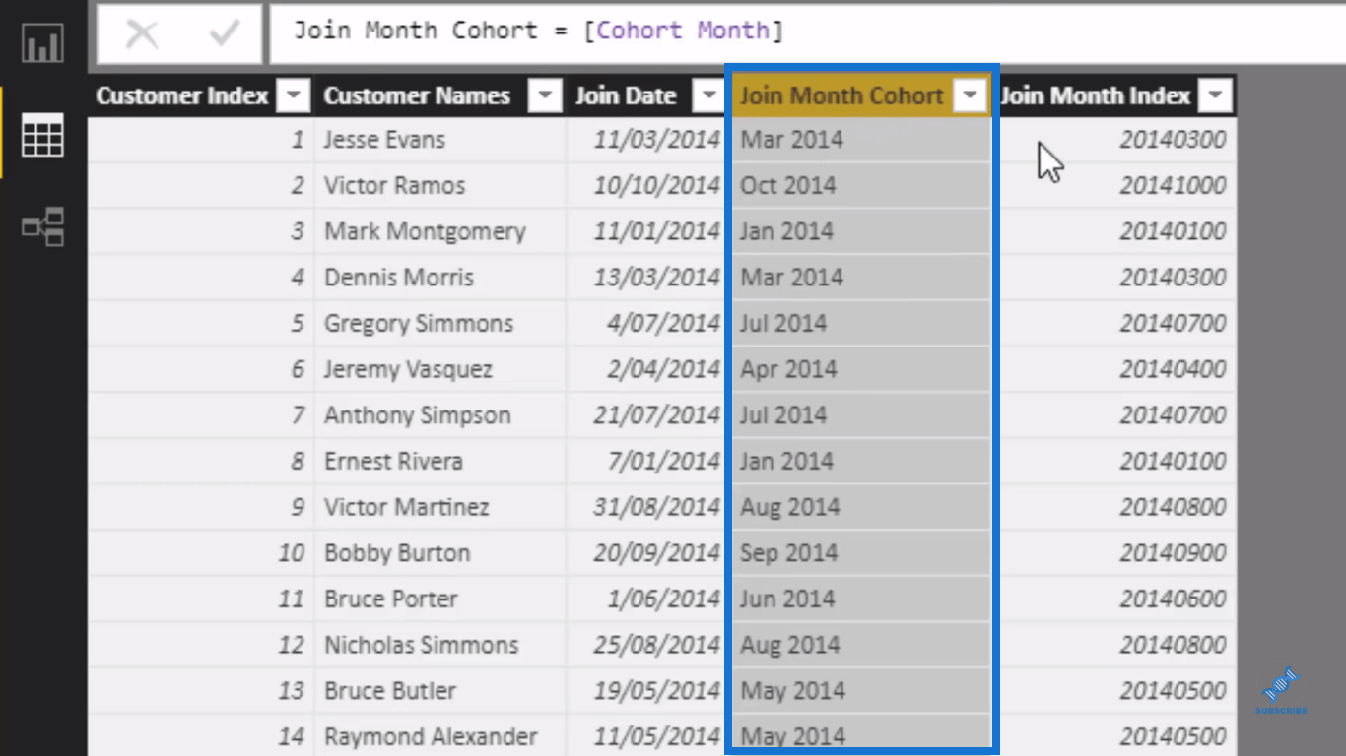Select the Join Month Cohort header
This screenshot has height=756, width=1346.
tap(841, 95)
